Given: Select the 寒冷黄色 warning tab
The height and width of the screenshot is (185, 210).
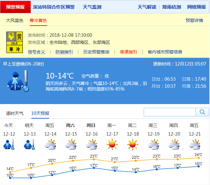Looking at the screenshot, I should [38, 20].
